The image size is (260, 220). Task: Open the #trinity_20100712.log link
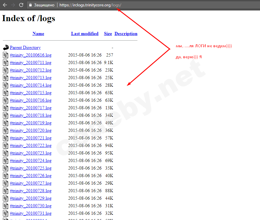tap(31, 70)
